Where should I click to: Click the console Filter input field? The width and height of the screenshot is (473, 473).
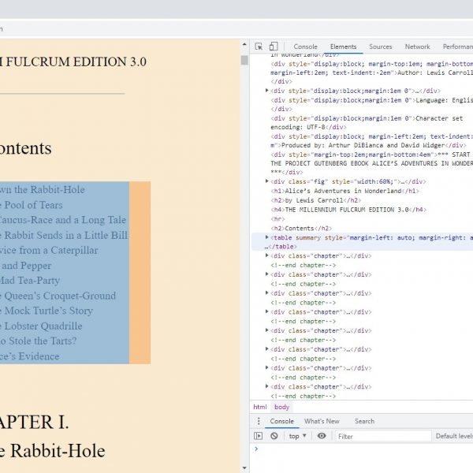coord(371,436)
